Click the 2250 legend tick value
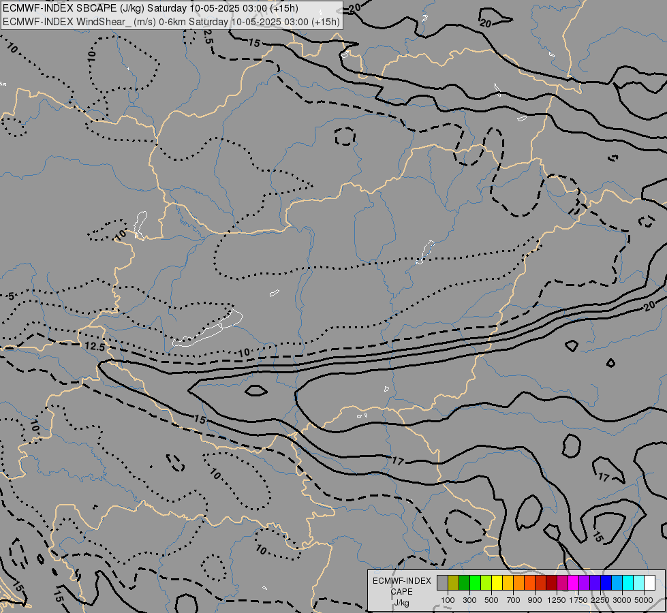This screenshot has height=613, width=667. coord(600,600)
